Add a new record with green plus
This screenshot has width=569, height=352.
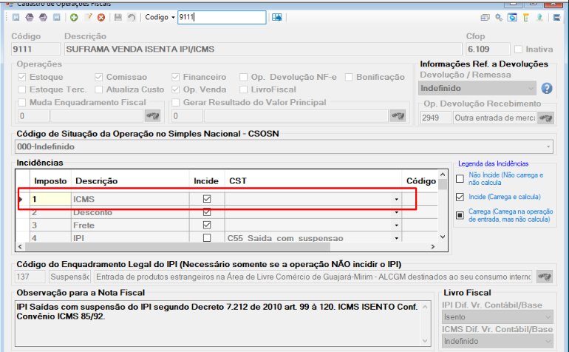74,18
